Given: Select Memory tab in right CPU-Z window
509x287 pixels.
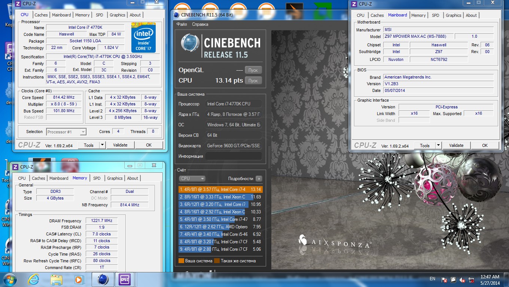Looking at the screenshot, I should click(x=418, y=15).
